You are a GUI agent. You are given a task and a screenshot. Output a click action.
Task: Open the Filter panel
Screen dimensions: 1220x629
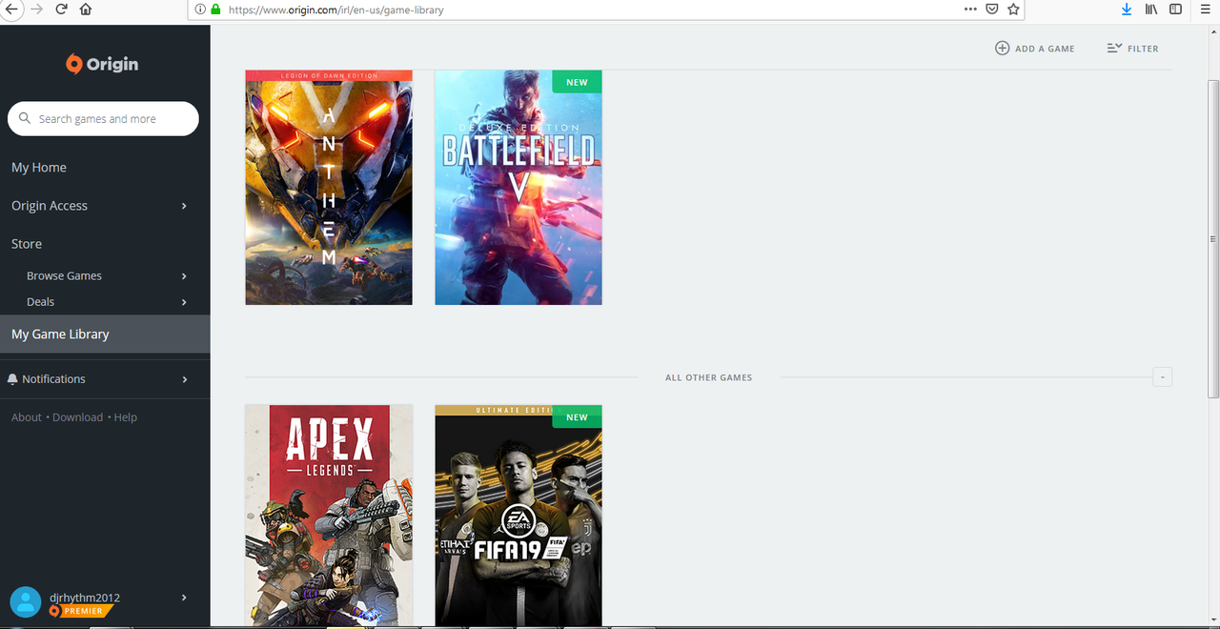coord(1132,49)
